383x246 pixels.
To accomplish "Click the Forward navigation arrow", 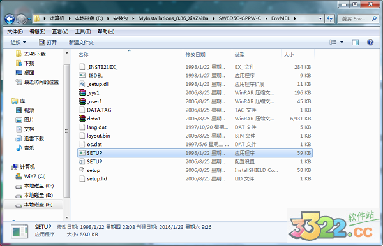I will pos(21,18).
